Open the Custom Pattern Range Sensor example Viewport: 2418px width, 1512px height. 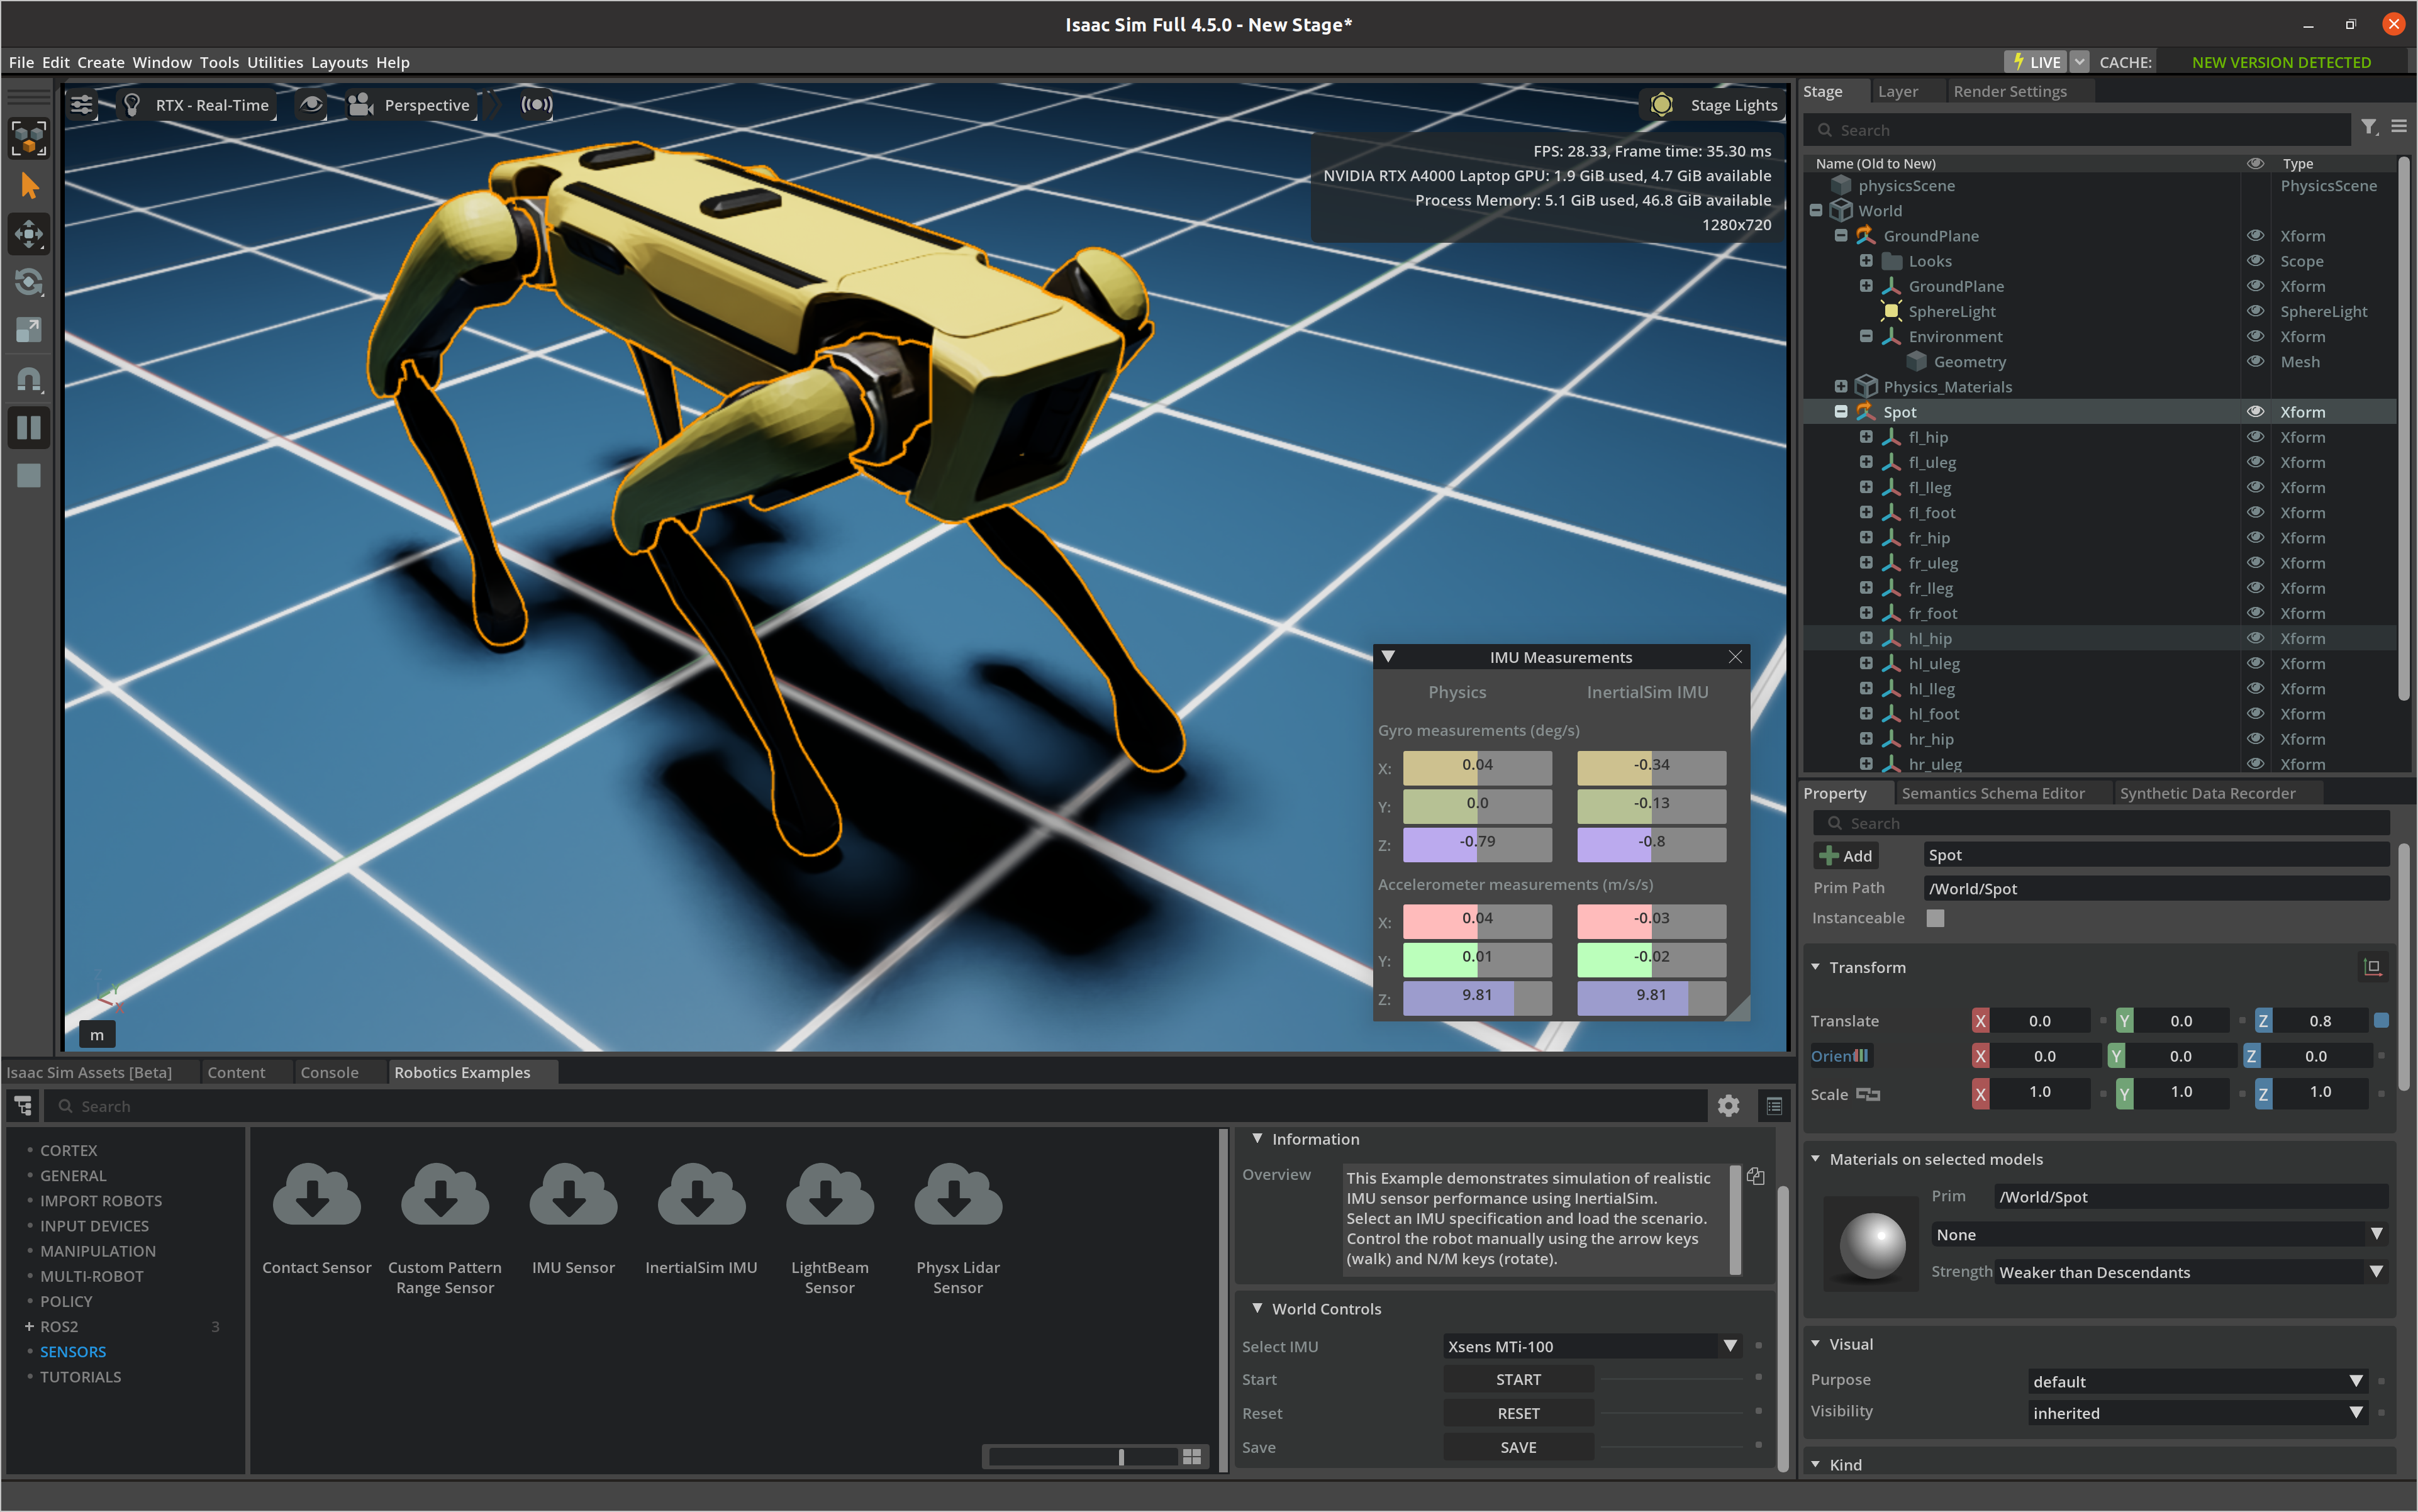(x=445, y=1229)
